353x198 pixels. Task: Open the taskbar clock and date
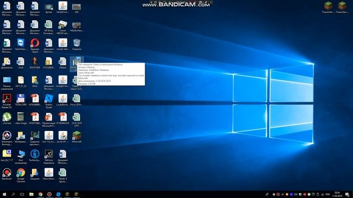point(337,194)
